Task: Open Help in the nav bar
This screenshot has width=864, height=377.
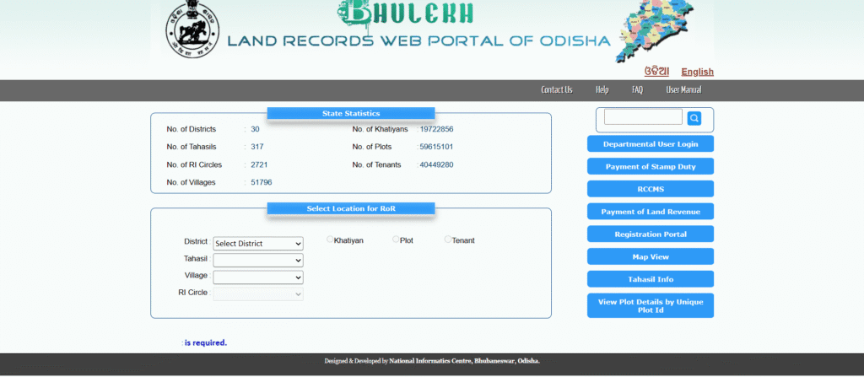Action: point(602,90)
